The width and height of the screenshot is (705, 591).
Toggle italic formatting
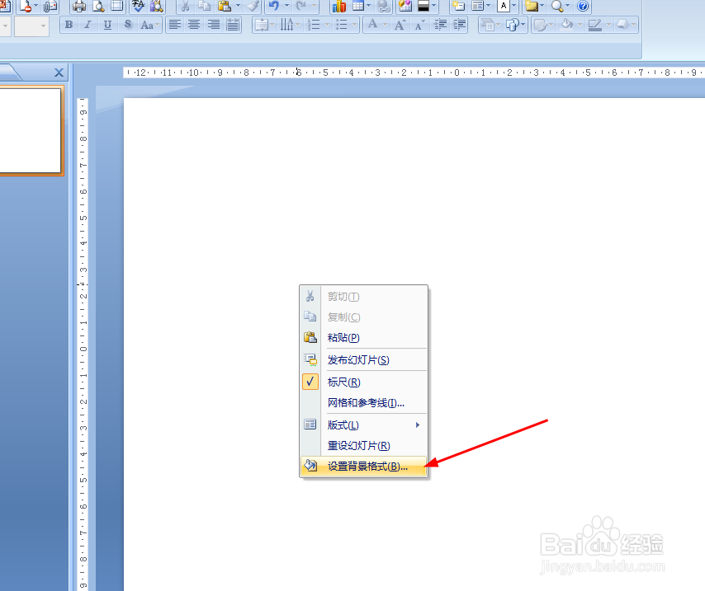click(x=88, y=25)
